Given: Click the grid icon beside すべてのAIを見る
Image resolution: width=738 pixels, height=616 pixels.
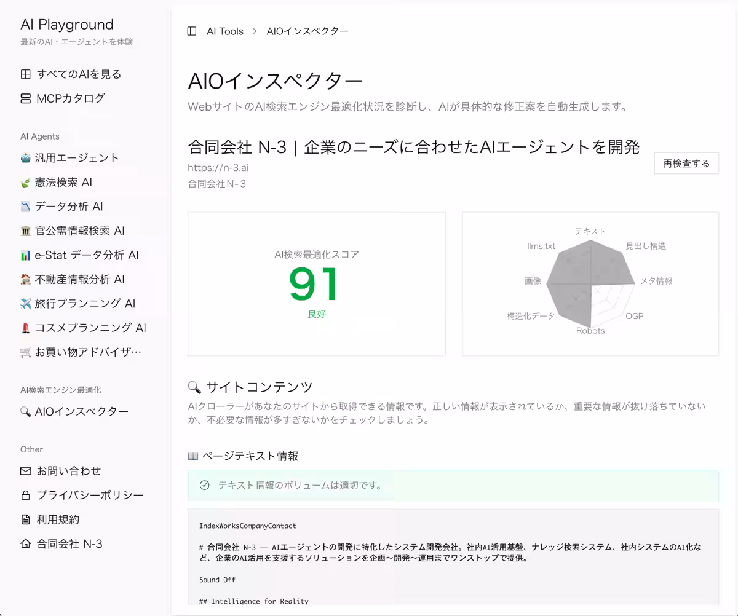Looking at the screenshot, I should click(x=25, y=74).
